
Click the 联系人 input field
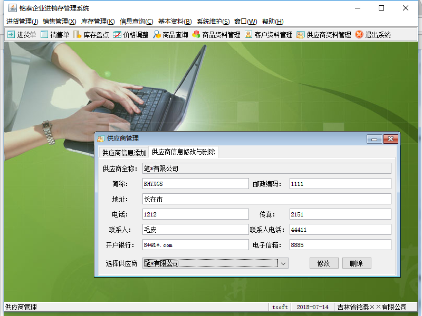(x=196, y=230)
